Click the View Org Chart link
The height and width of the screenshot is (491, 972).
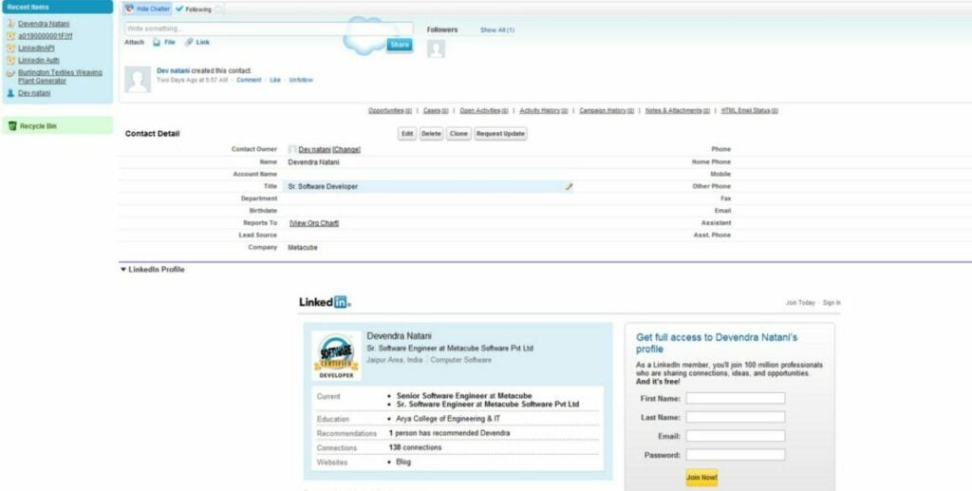[x=314, y=223]
